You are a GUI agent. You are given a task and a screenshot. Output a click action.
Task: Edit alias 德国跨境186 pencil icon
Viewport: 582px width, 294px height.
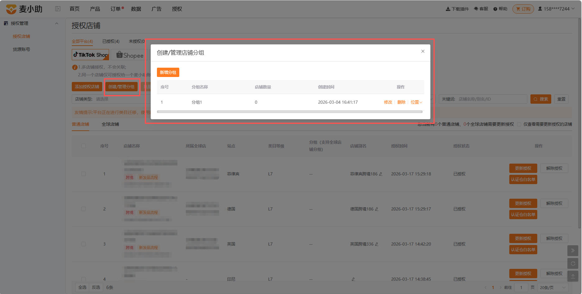click(x=377, y=209)
